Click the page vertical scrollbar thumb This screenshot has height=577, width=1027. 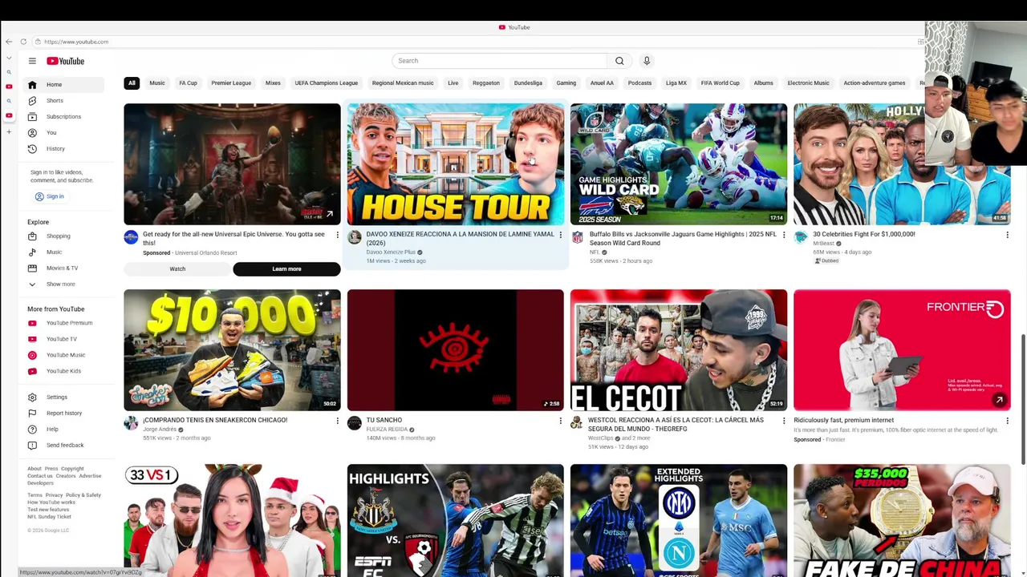(1022, 398)
